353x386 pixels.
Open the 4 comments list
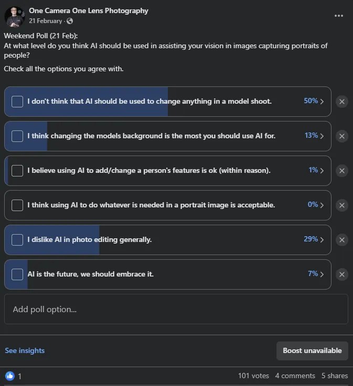(295, 376)
